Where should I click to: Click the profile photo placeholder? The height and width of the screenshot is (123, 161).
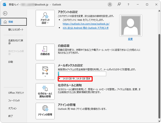pyautogui.click(x=131, y=26)
